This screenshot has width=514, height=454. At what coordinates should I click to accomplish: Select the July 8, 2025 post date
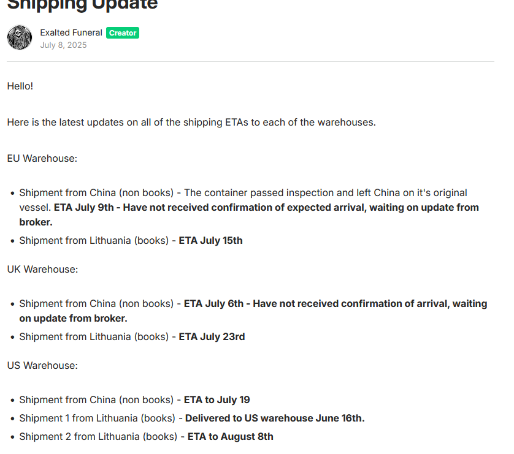(x=63, y=45)
